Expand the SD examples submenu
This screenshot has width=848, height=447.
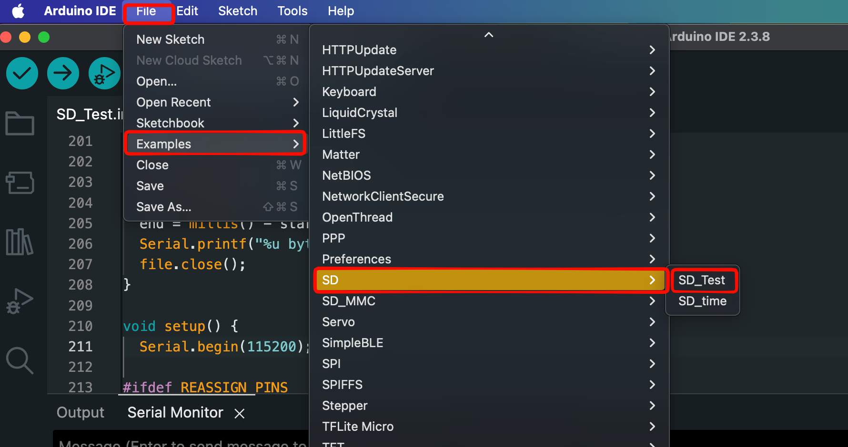489,280
